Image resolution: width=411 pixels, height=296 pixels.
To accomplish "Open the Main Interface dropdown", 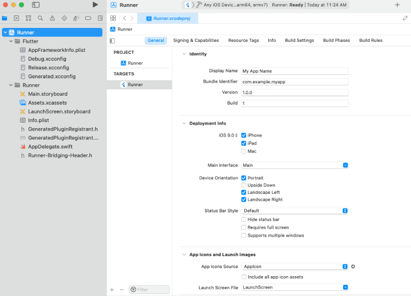I will click(x=295, y=165).
